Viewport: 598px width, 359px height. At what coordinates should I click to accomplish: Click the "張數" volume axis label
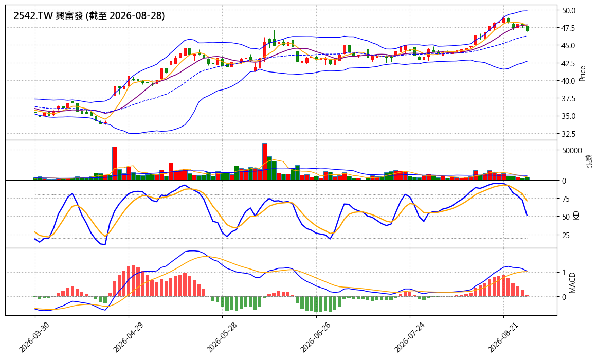pyautogui.click(x=589, y=160)
